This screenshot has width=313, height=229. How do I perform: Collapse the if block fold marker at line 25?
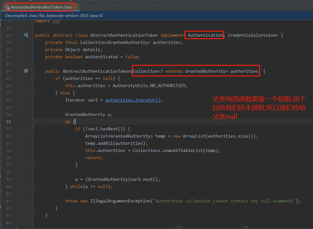33,78
